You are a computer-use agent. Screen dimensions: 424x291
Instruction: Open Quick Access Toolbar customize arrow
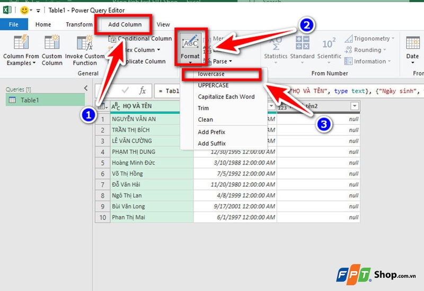point(38,11)
